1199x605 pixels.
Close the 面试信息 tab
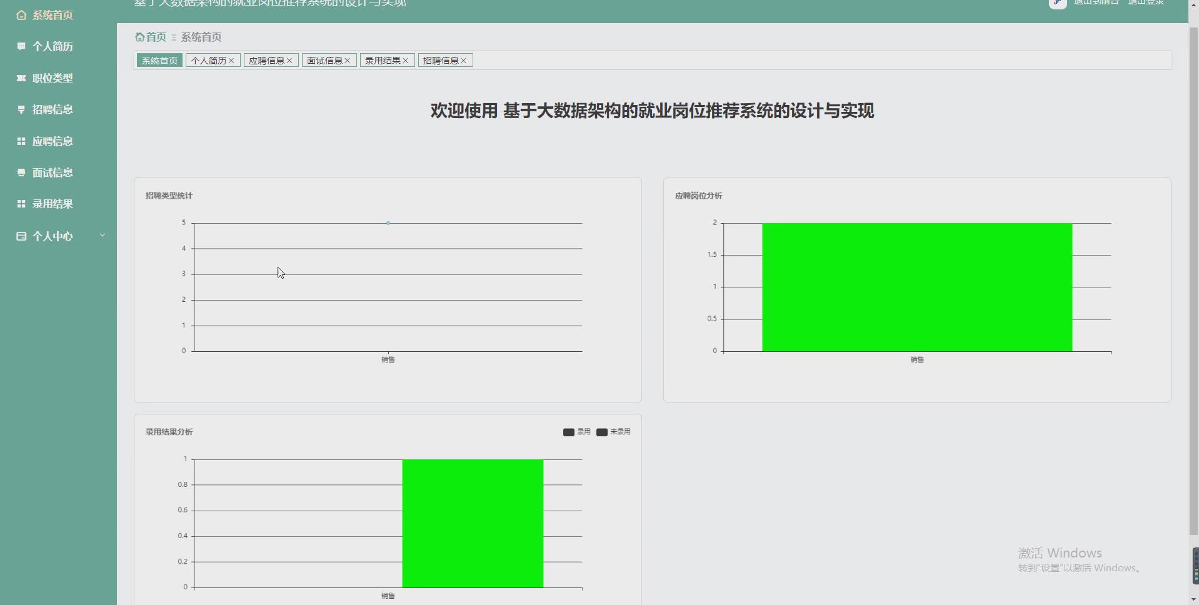pyautogui.click(x=348, y=61)
